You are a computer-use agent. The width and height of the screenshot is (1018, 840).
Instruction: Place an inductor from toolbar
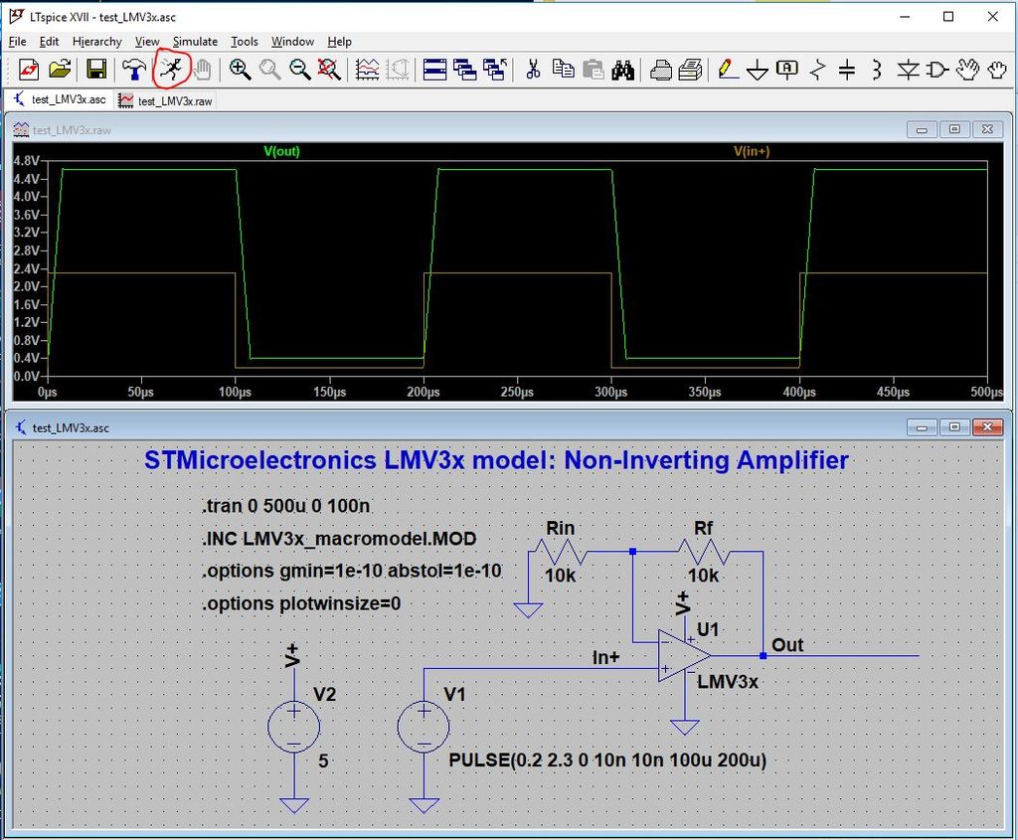point(877,70)
